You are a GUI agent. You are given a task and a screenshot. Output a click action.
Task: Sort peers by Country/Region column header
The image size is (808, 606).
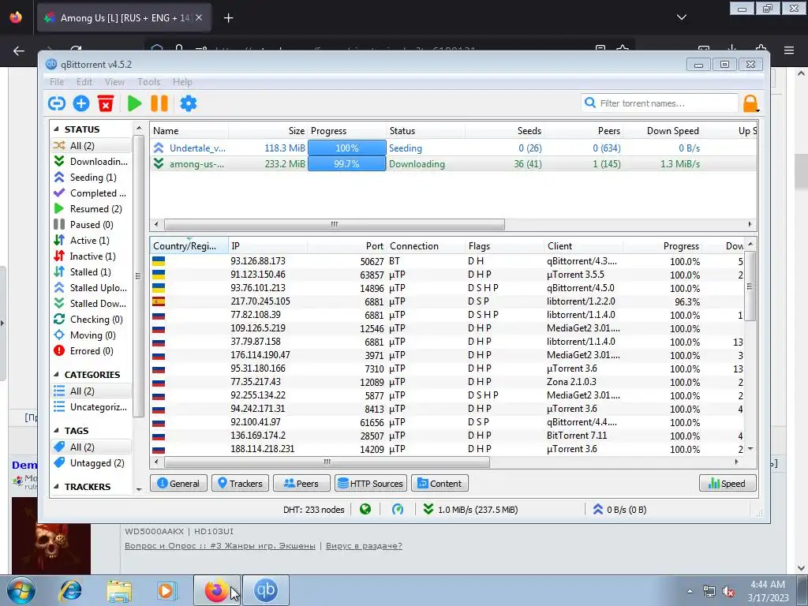(189, 246)
